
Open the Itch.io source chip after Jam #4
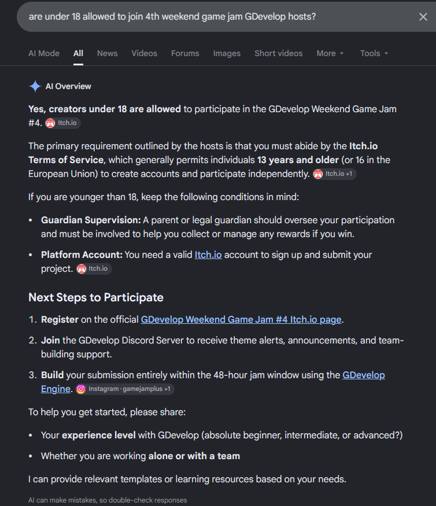62,123
